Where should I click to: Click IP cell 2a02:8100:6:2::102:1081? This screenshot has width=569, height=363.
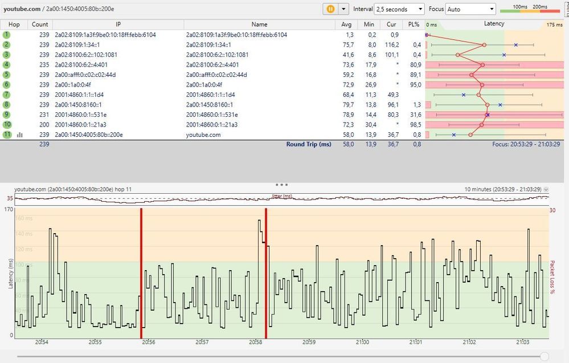[86, 55]
